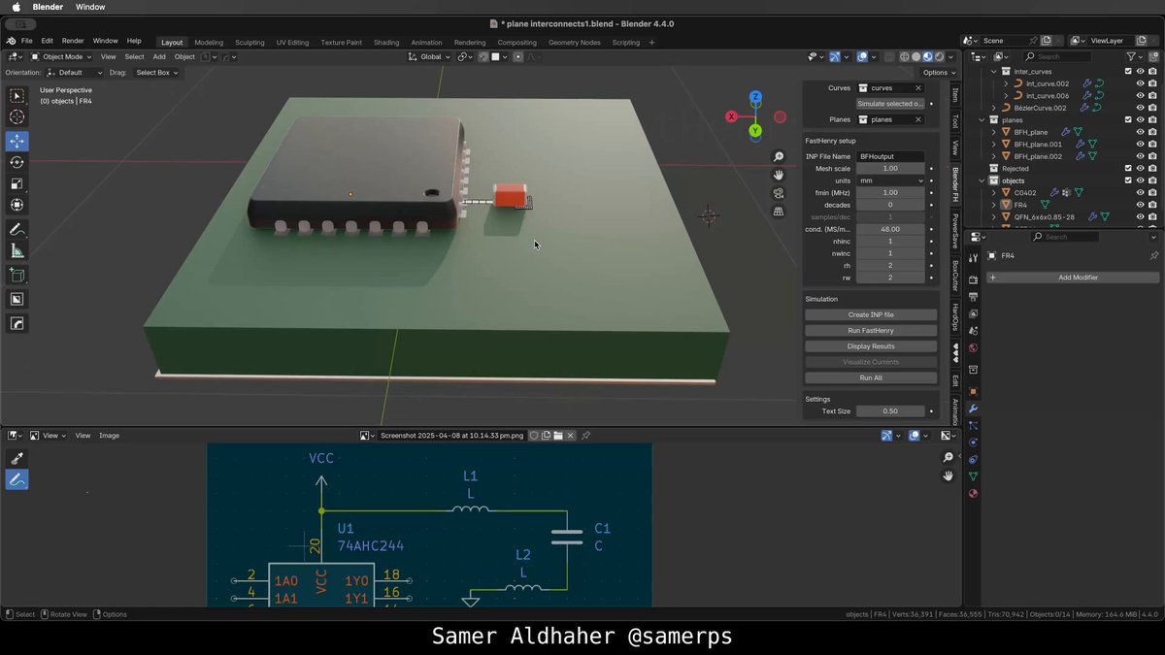
Task: Select the Scale tool
Action: click(x=17, y=183)
